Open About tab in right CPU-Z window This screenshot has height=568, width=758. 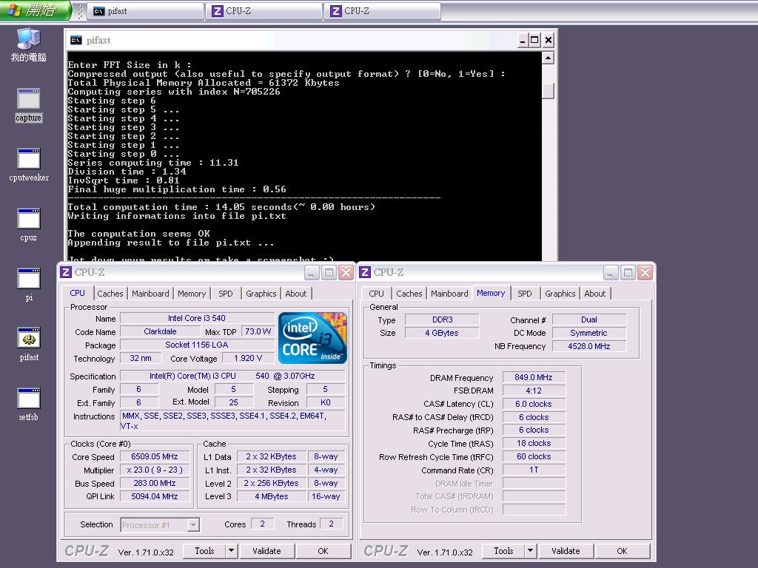coord(594,294)
